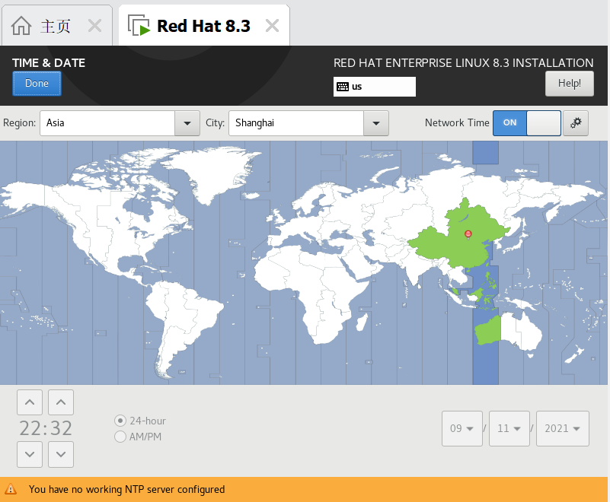610x502 pixels.
Task: Open the year dropdown showing 2021
Action: pyautogui.click(x=562, y=428)
